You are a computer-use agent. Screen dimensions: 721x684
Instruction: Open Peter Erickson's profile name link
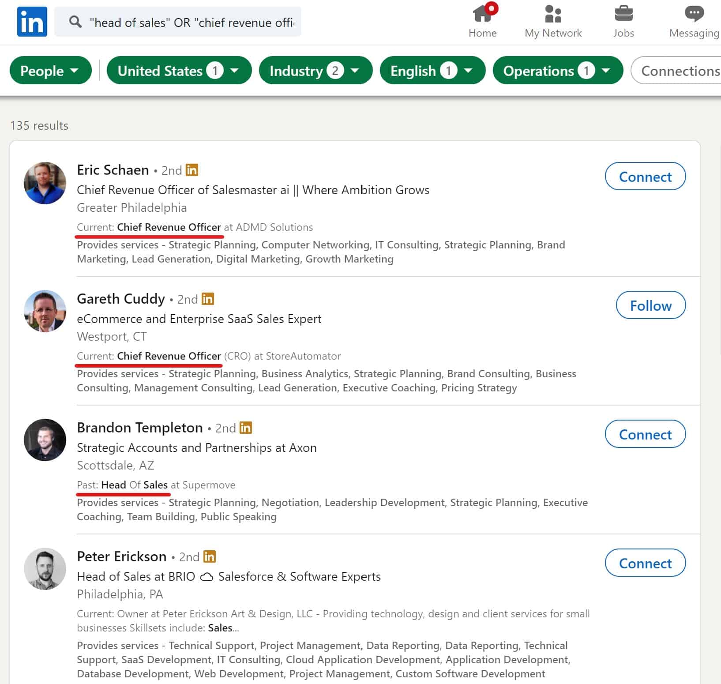(x=121, y=556)
